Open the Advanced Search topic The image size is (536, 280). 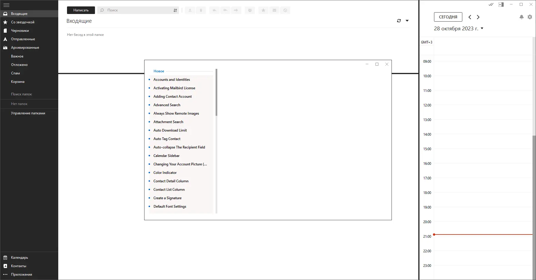(x=181, y=105)
